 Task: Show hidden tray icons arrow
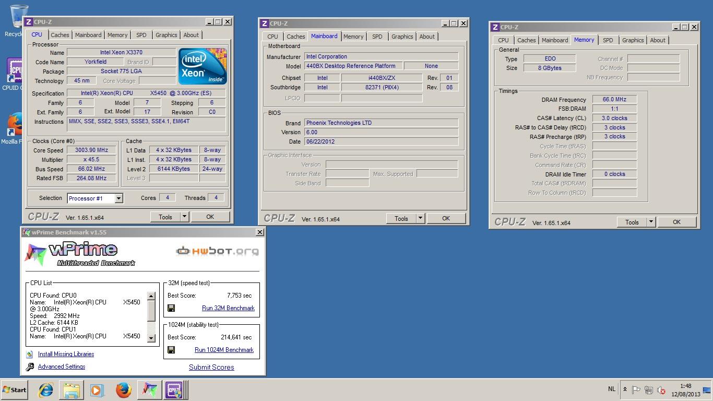point(625,390)
